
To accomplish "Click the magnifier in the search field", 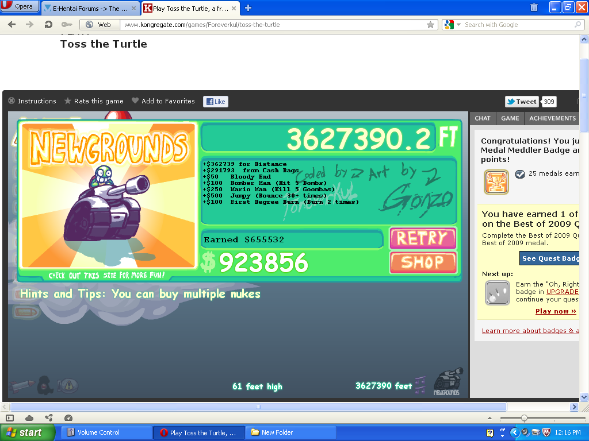I will click(x=577, y=25).
